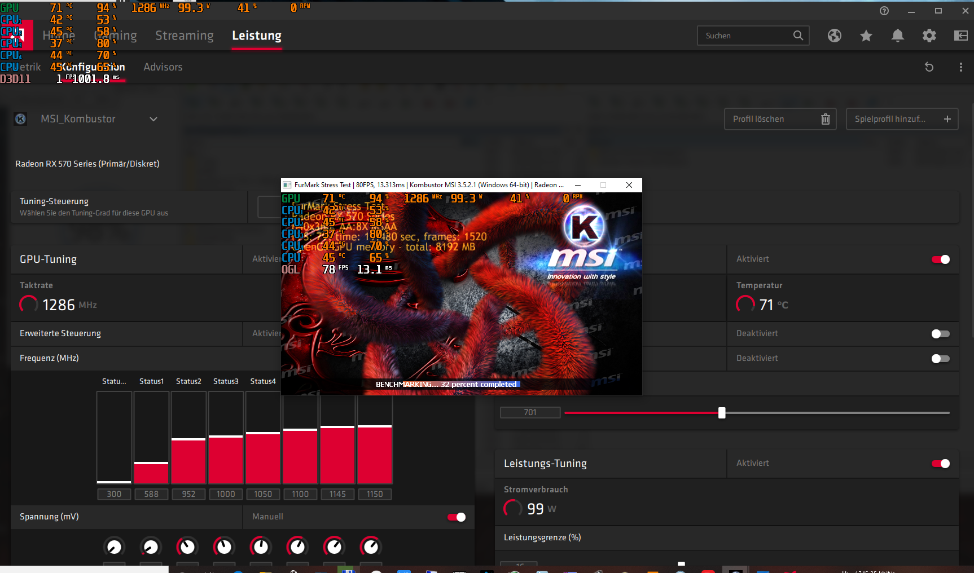Image resolution: width=974 pixels, height=573 pixels.
Task: Select the 1050 MHz frequency field
Action: coord(263,494)
